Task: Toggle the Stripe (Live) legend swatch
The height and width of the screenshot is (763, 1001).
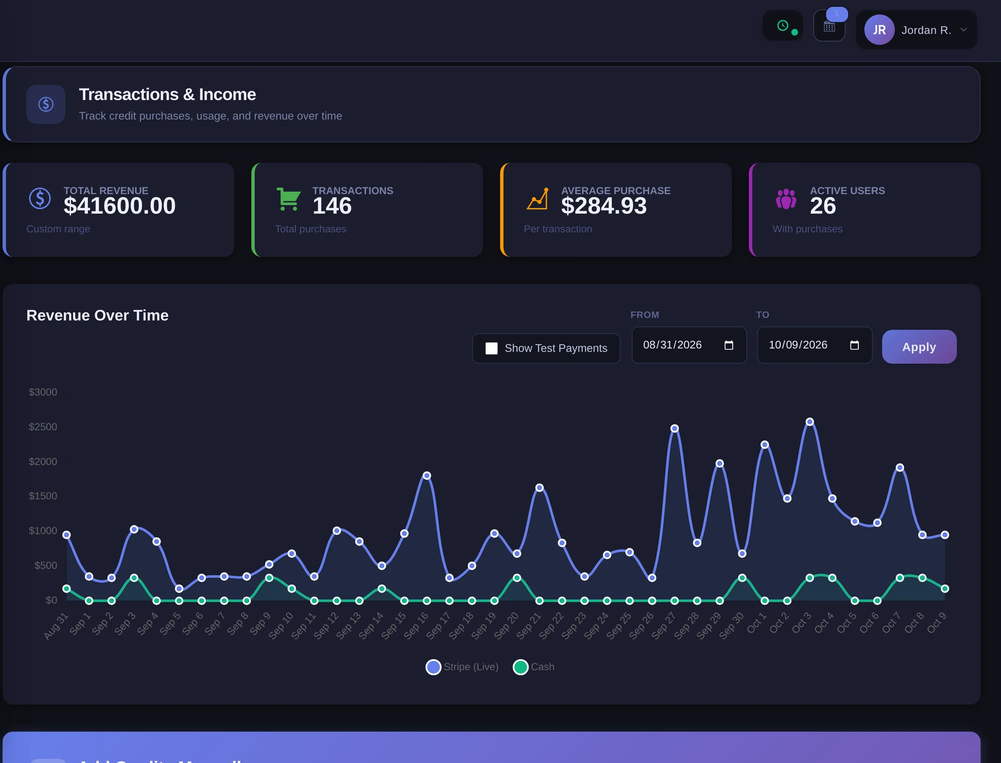Action: pos(433,667)
